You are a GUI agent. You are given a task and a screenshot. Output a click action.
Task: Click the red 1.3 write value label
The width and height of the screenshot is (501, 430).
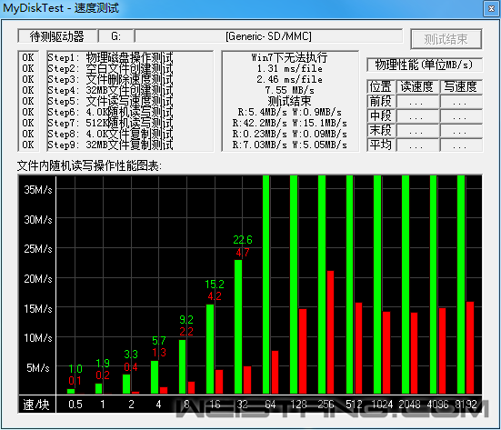click(x=159, y=353)
